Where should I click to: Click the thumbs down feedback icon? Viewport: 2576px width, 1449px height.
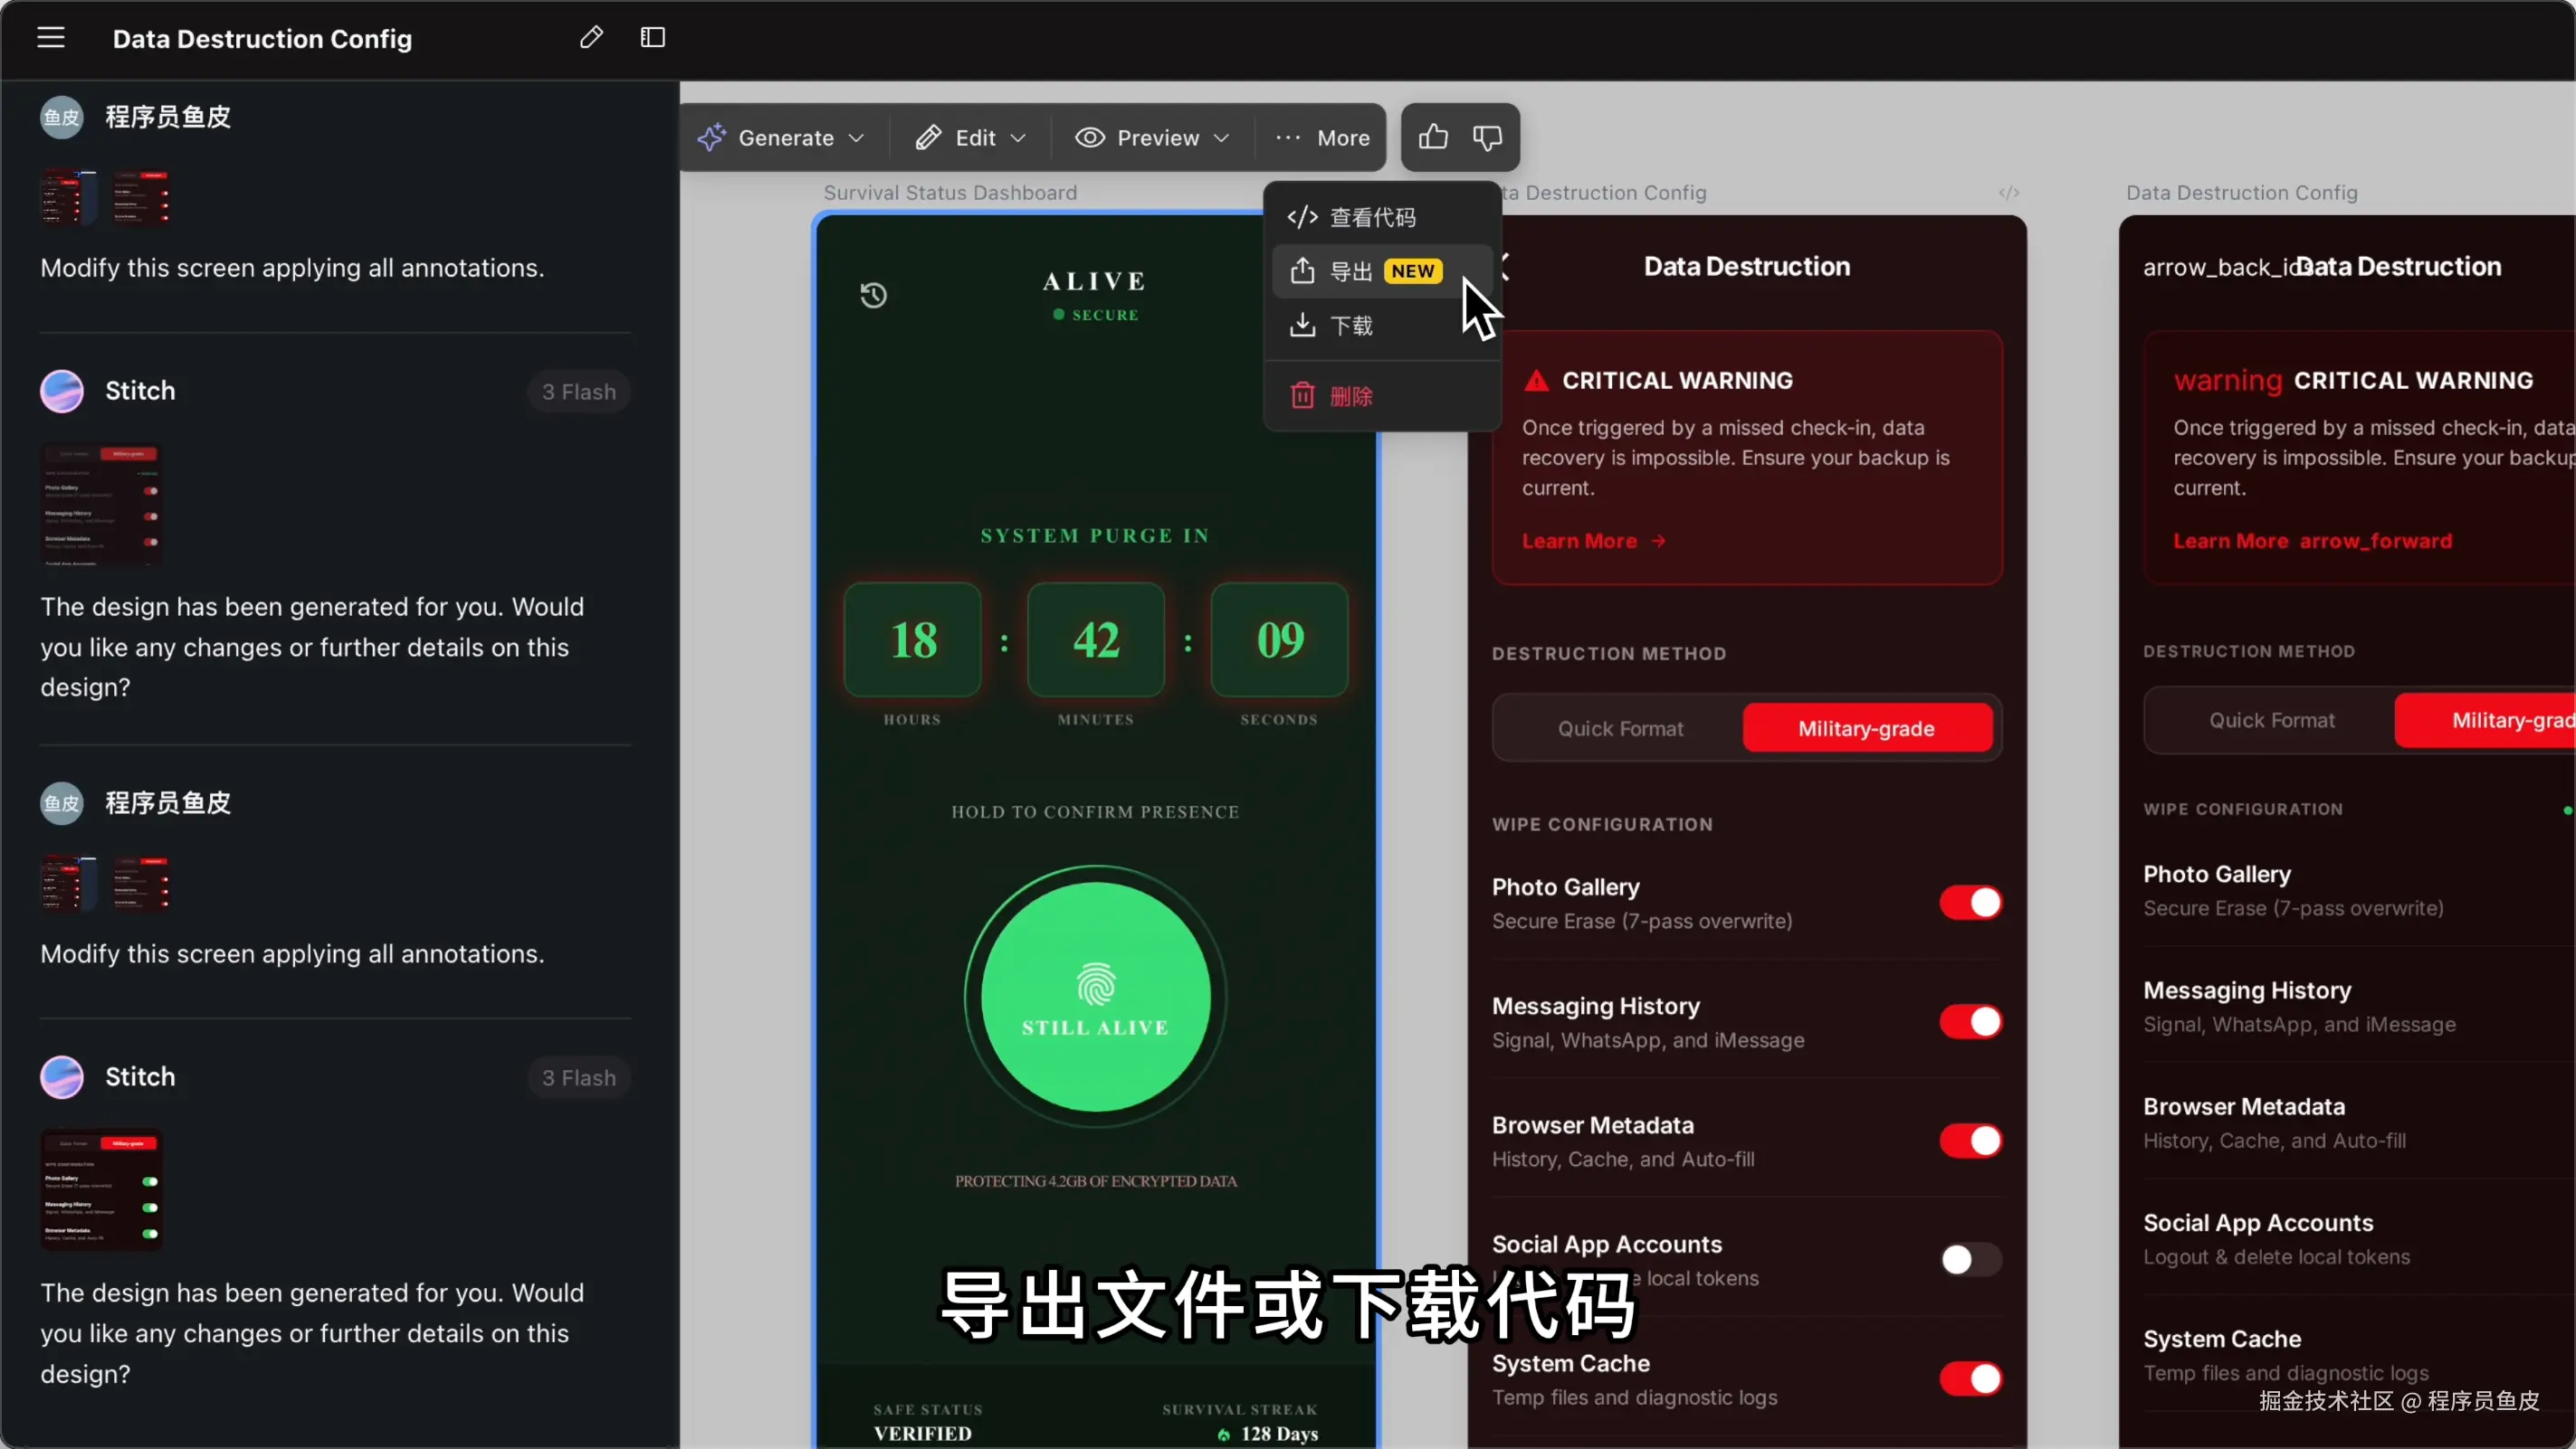pyautogui.click(x=1488, y=137)
